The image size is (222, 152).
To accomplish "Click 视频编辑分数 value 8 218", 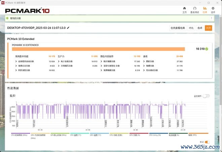I will 138,70.
